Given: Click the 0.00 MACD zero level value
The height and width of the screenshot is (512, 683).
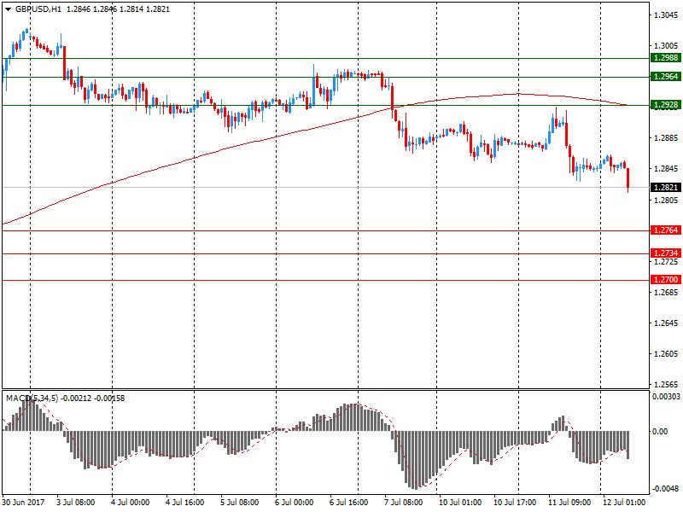Looking at the screenshot, I should [x=660, y=432].
